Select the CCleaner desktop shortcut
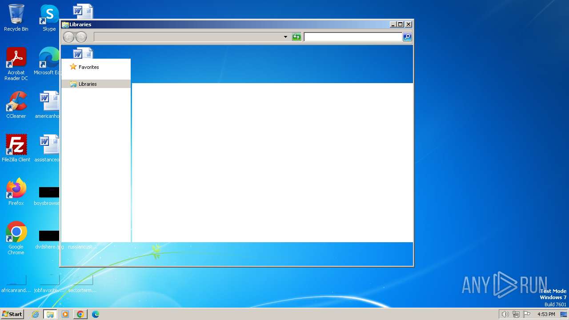 pos(16,105)
